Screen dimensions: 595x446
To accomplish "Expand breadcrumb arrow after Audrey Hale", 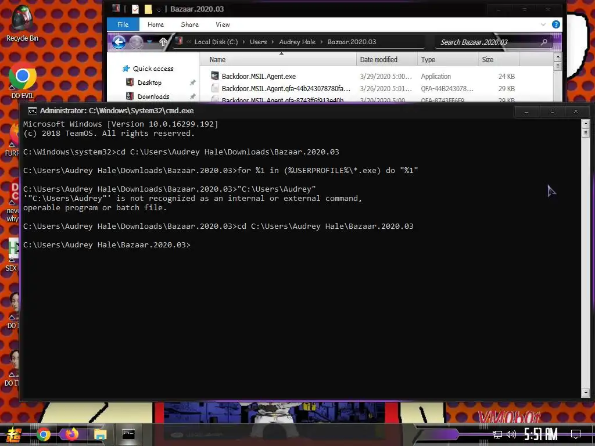I will (x=321, y=42).
